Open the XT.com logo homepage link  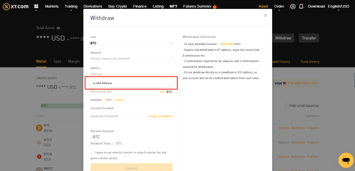tap(15, 6)
